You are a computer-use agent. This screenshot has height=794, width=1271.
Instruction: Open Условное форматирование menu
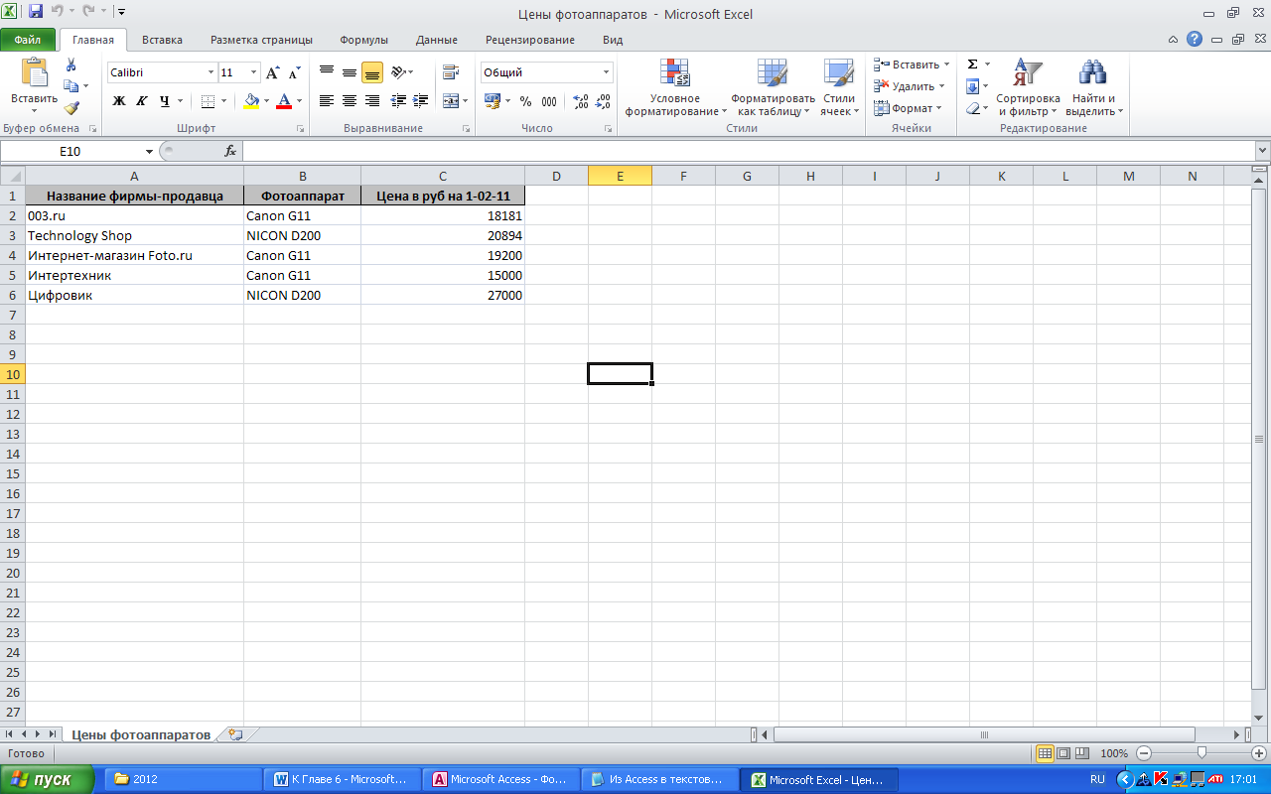(675, 87)
